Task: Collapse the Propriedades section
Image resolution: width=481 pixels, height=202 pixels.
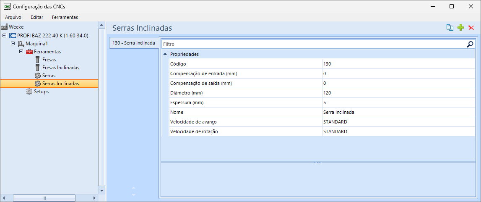Action: pos(165,54)
